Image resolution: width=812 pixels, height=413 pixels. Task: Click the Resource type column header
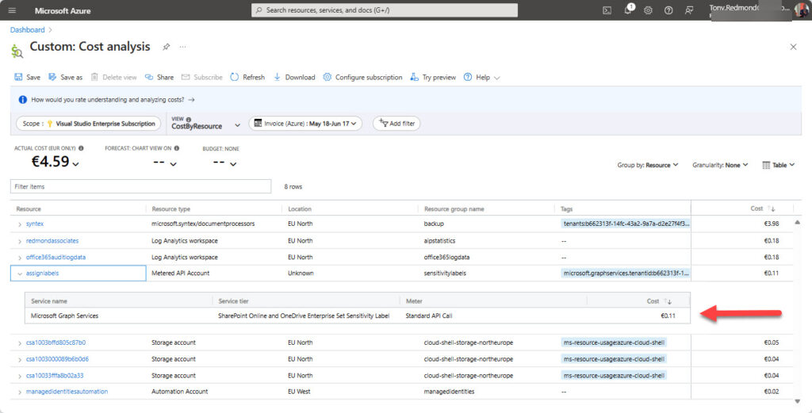(171, 208)
